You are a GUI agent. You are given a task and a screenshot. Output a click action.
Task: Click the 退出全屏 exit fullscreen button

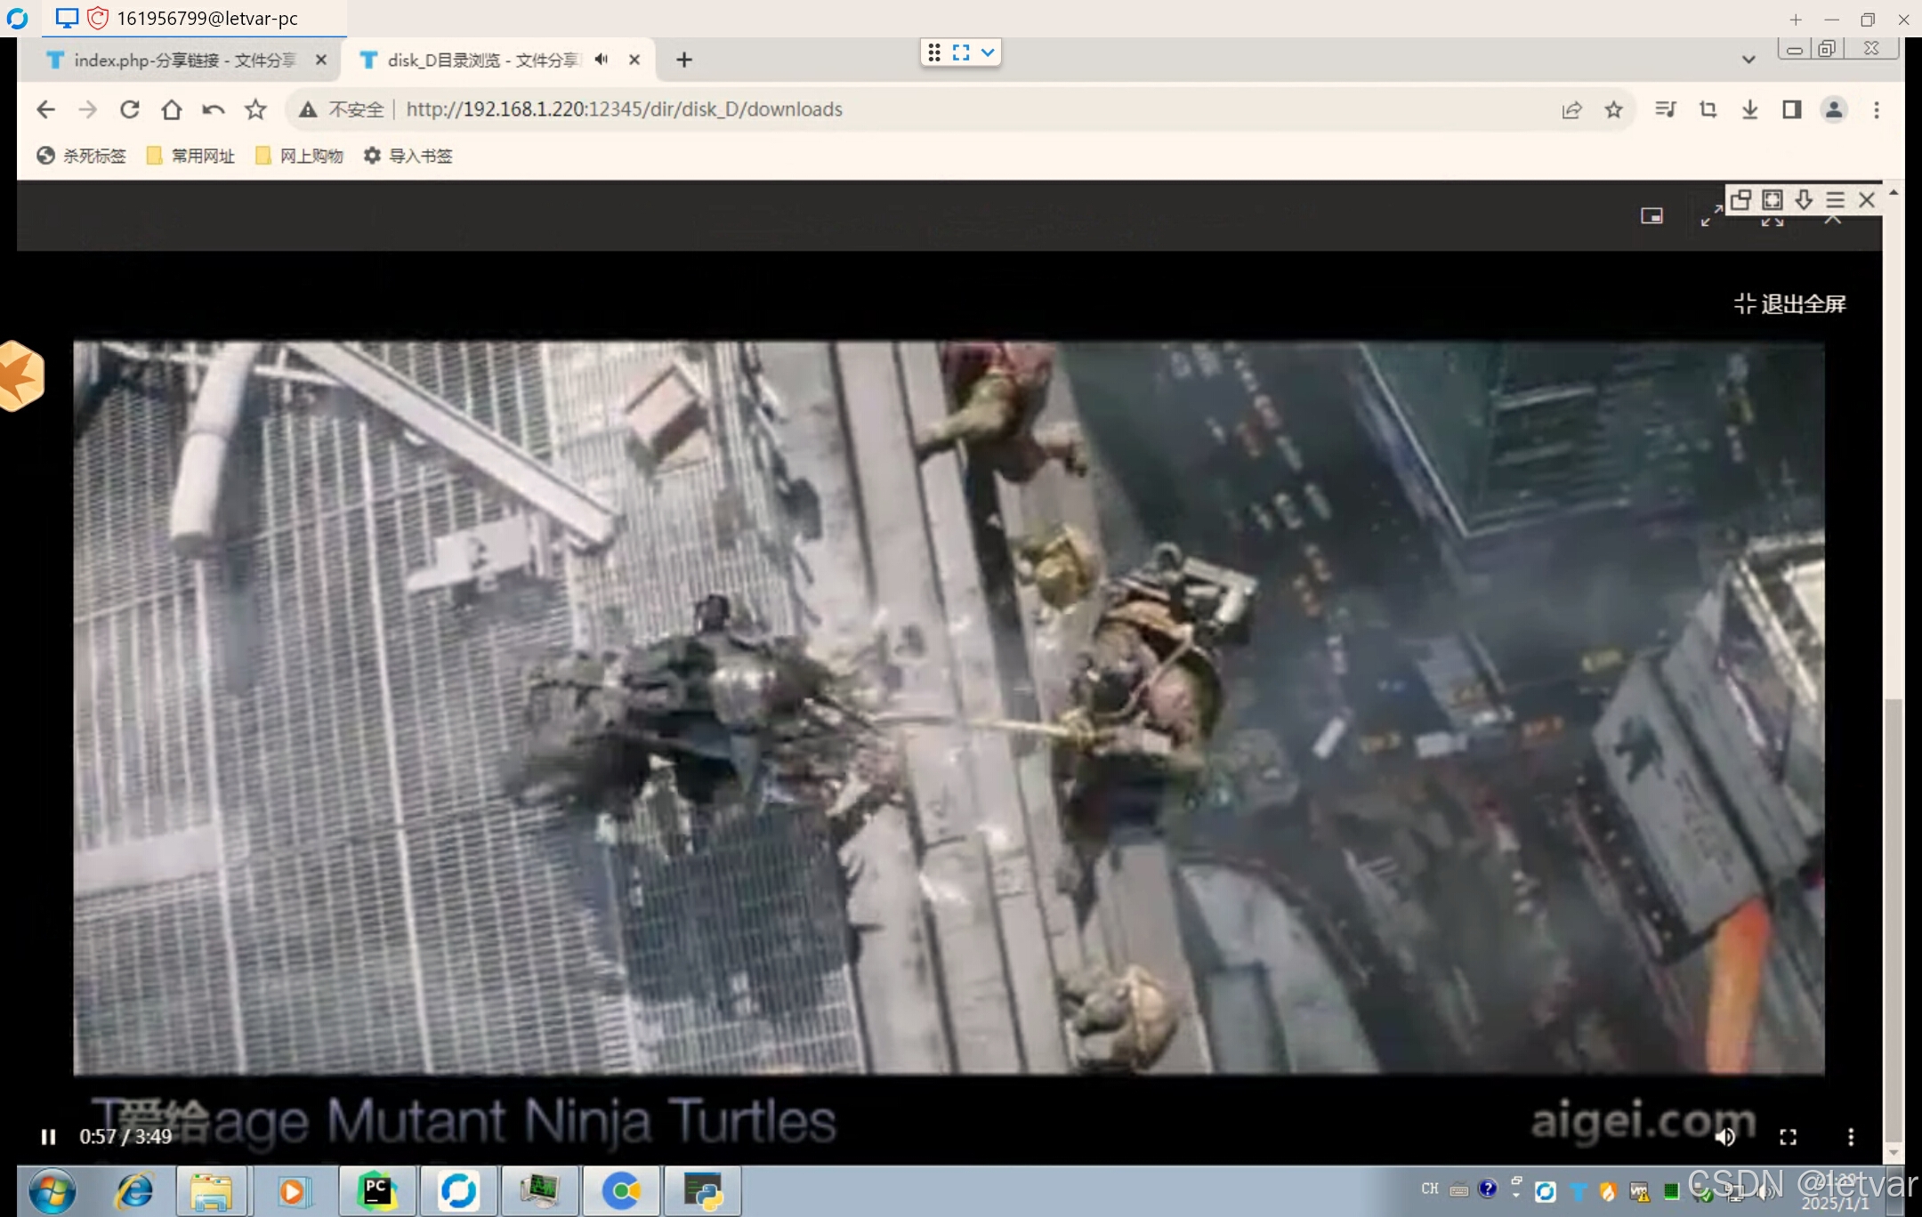coord(1789,304)
